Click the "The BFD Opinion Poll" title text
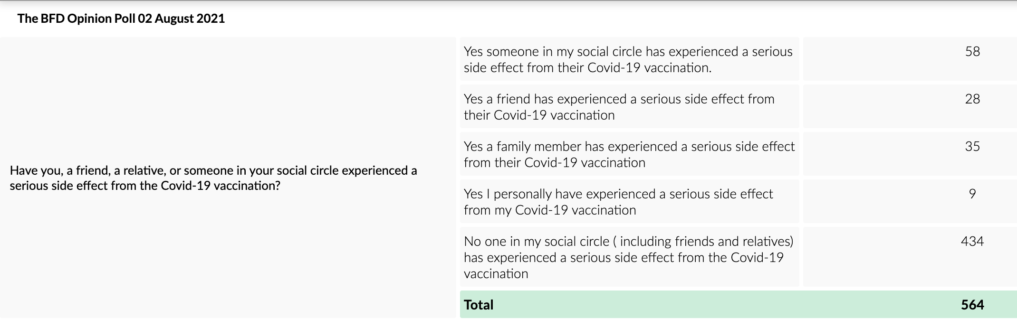Viewport: 1017px width, 319px height. pyautogui.click(x=76, y=19)
